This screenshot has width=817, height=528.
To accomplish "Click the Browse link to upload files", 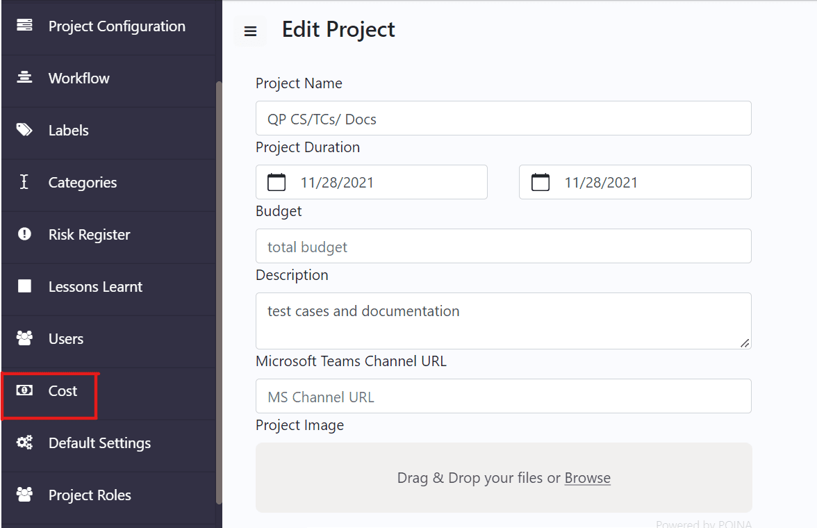I will (x=588, y=478).
